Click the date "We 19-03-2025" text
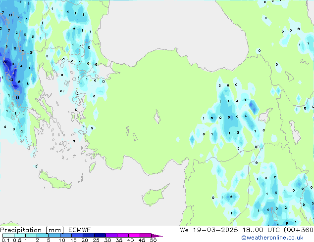 point(209,230)
